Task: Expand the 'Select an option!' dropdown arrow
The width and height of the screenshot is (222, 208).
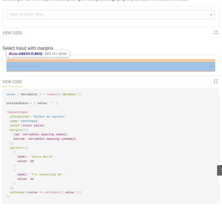Action: (x=211, y=67)
